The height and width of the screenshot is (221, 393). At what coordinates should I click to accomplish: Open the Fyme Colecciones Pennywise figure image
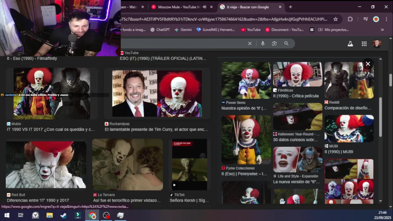point(246,140)
